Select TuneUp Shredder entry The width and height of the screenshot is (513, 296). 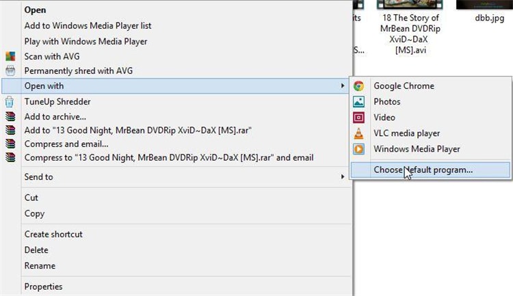tap(57, 101)
